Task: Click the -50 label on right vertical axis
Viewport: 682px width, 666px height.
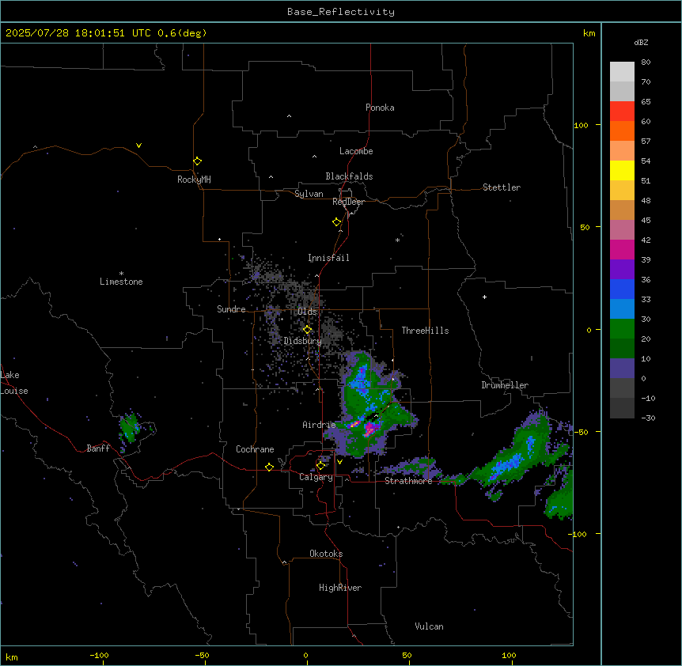Action: coord(581,432)
